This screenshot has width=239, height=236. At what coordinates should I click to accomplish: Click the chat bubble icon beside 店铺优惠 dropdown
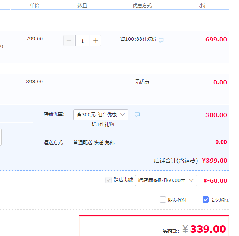coord(137,114)
